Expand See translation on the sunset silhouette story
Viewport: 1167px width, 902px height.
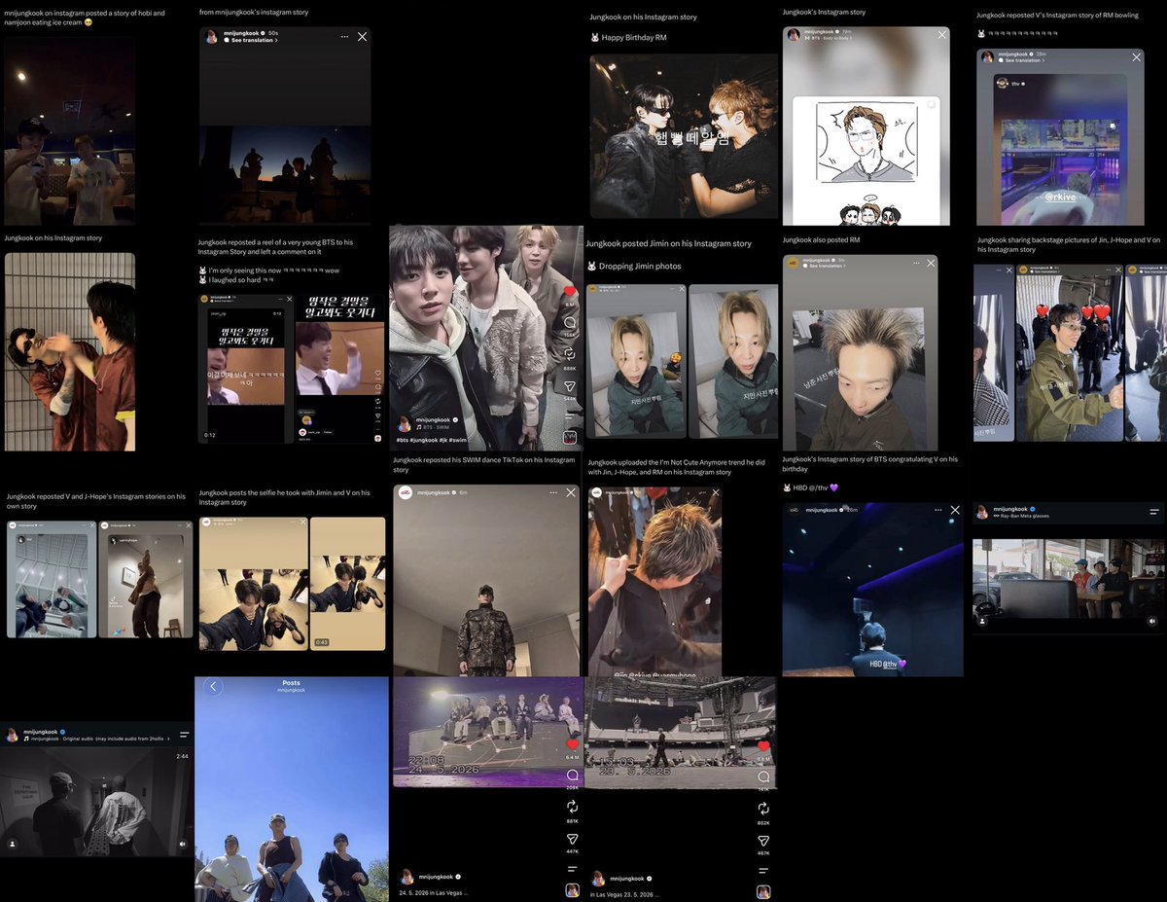[x=252, y=40]
